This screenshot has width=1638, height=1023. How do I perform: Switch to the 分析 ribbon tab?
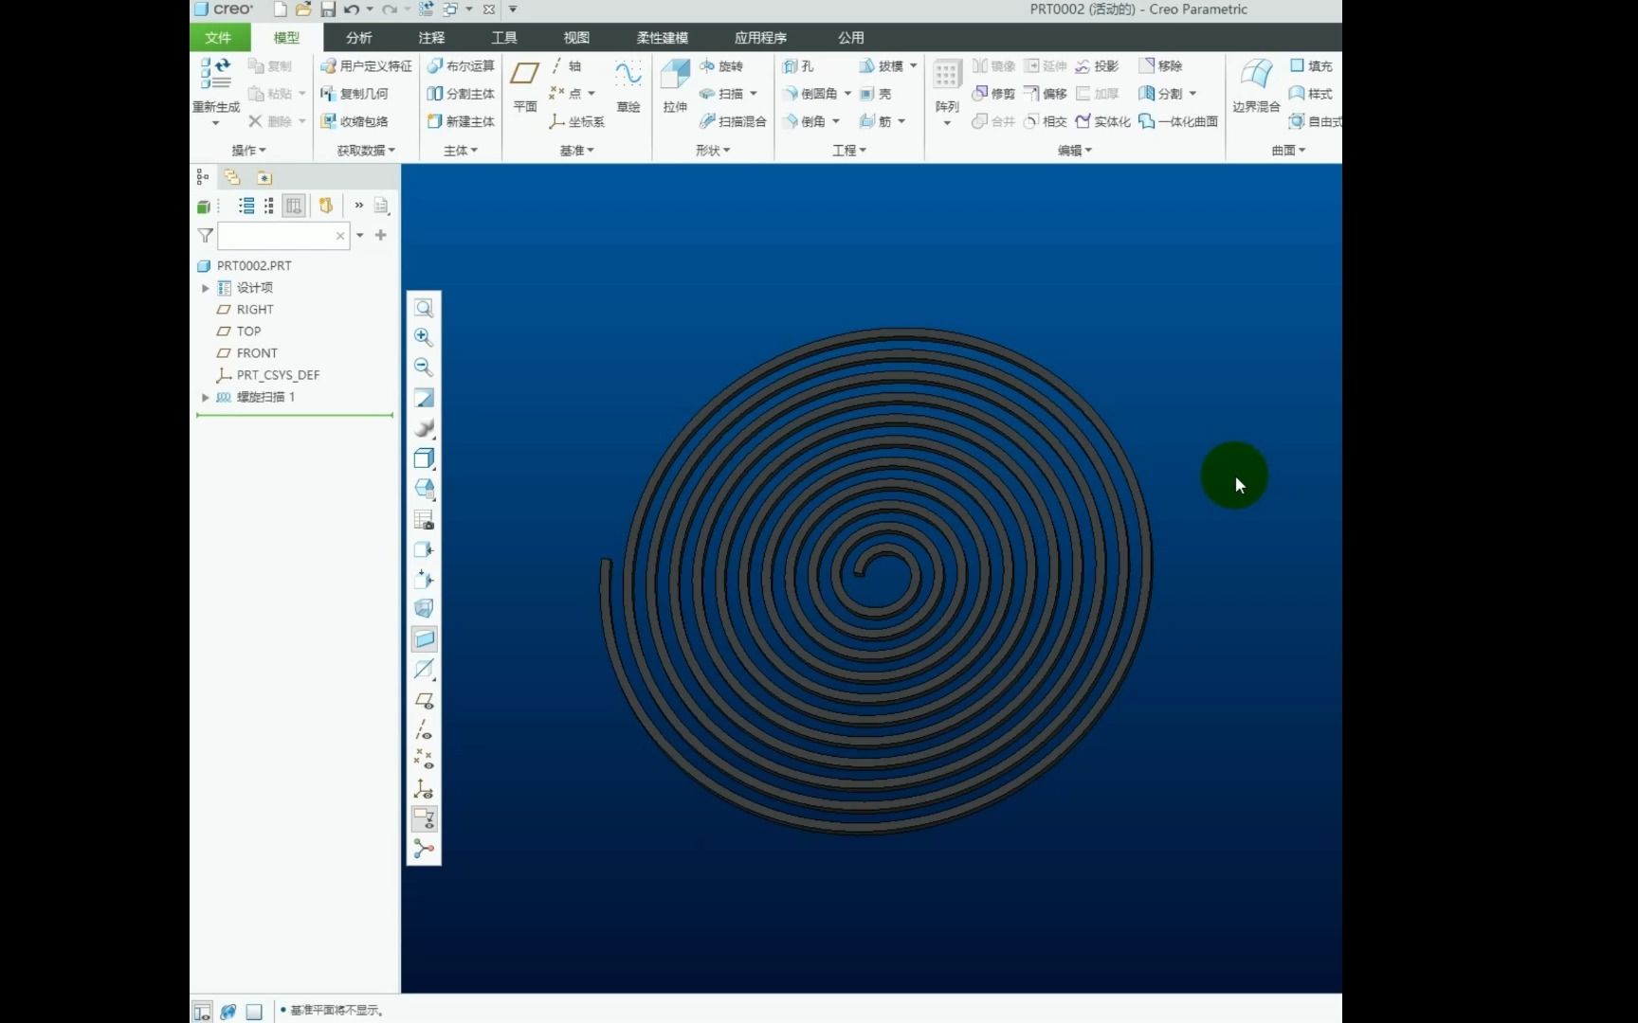click(358, 38)
